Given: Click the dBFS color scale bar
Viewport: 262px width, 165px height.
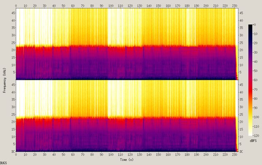Looking at the screenshot, I should tap(250, 80).
